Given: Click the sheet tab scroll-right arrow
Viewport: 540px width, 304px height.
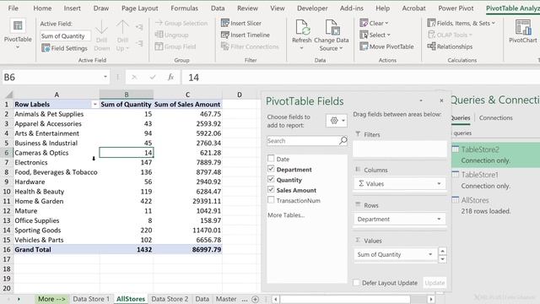Looking at the screenshot, I should click(19, 299).
